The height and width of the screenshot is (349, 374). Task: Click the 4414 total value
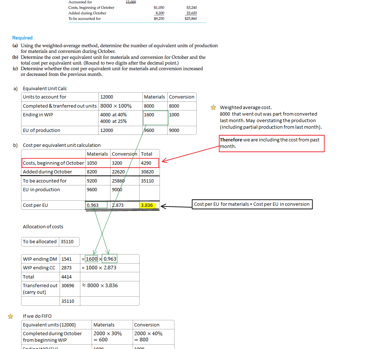click(67, 277)
